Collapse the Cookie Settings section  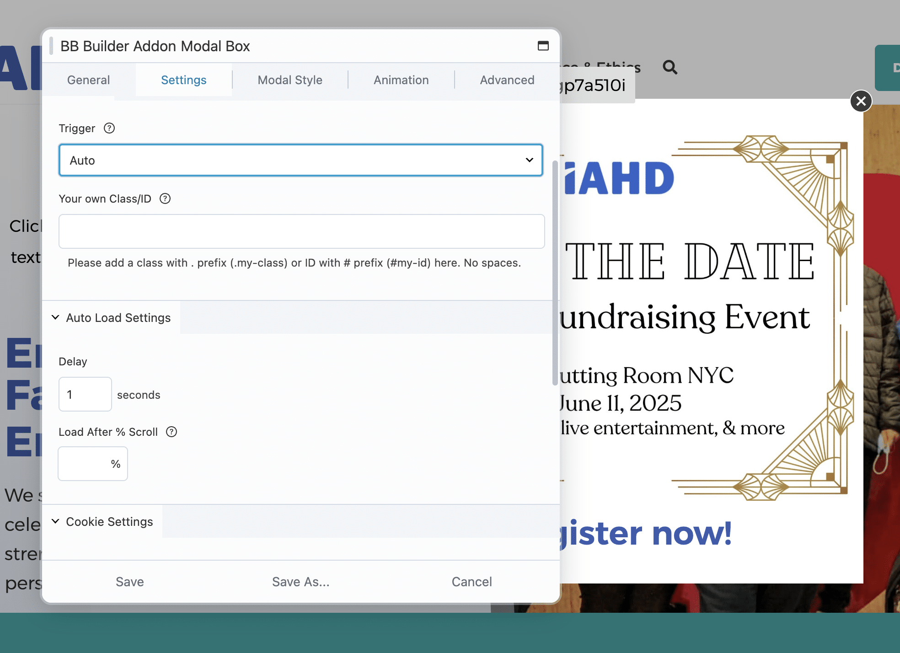click(x=102, y=521)
